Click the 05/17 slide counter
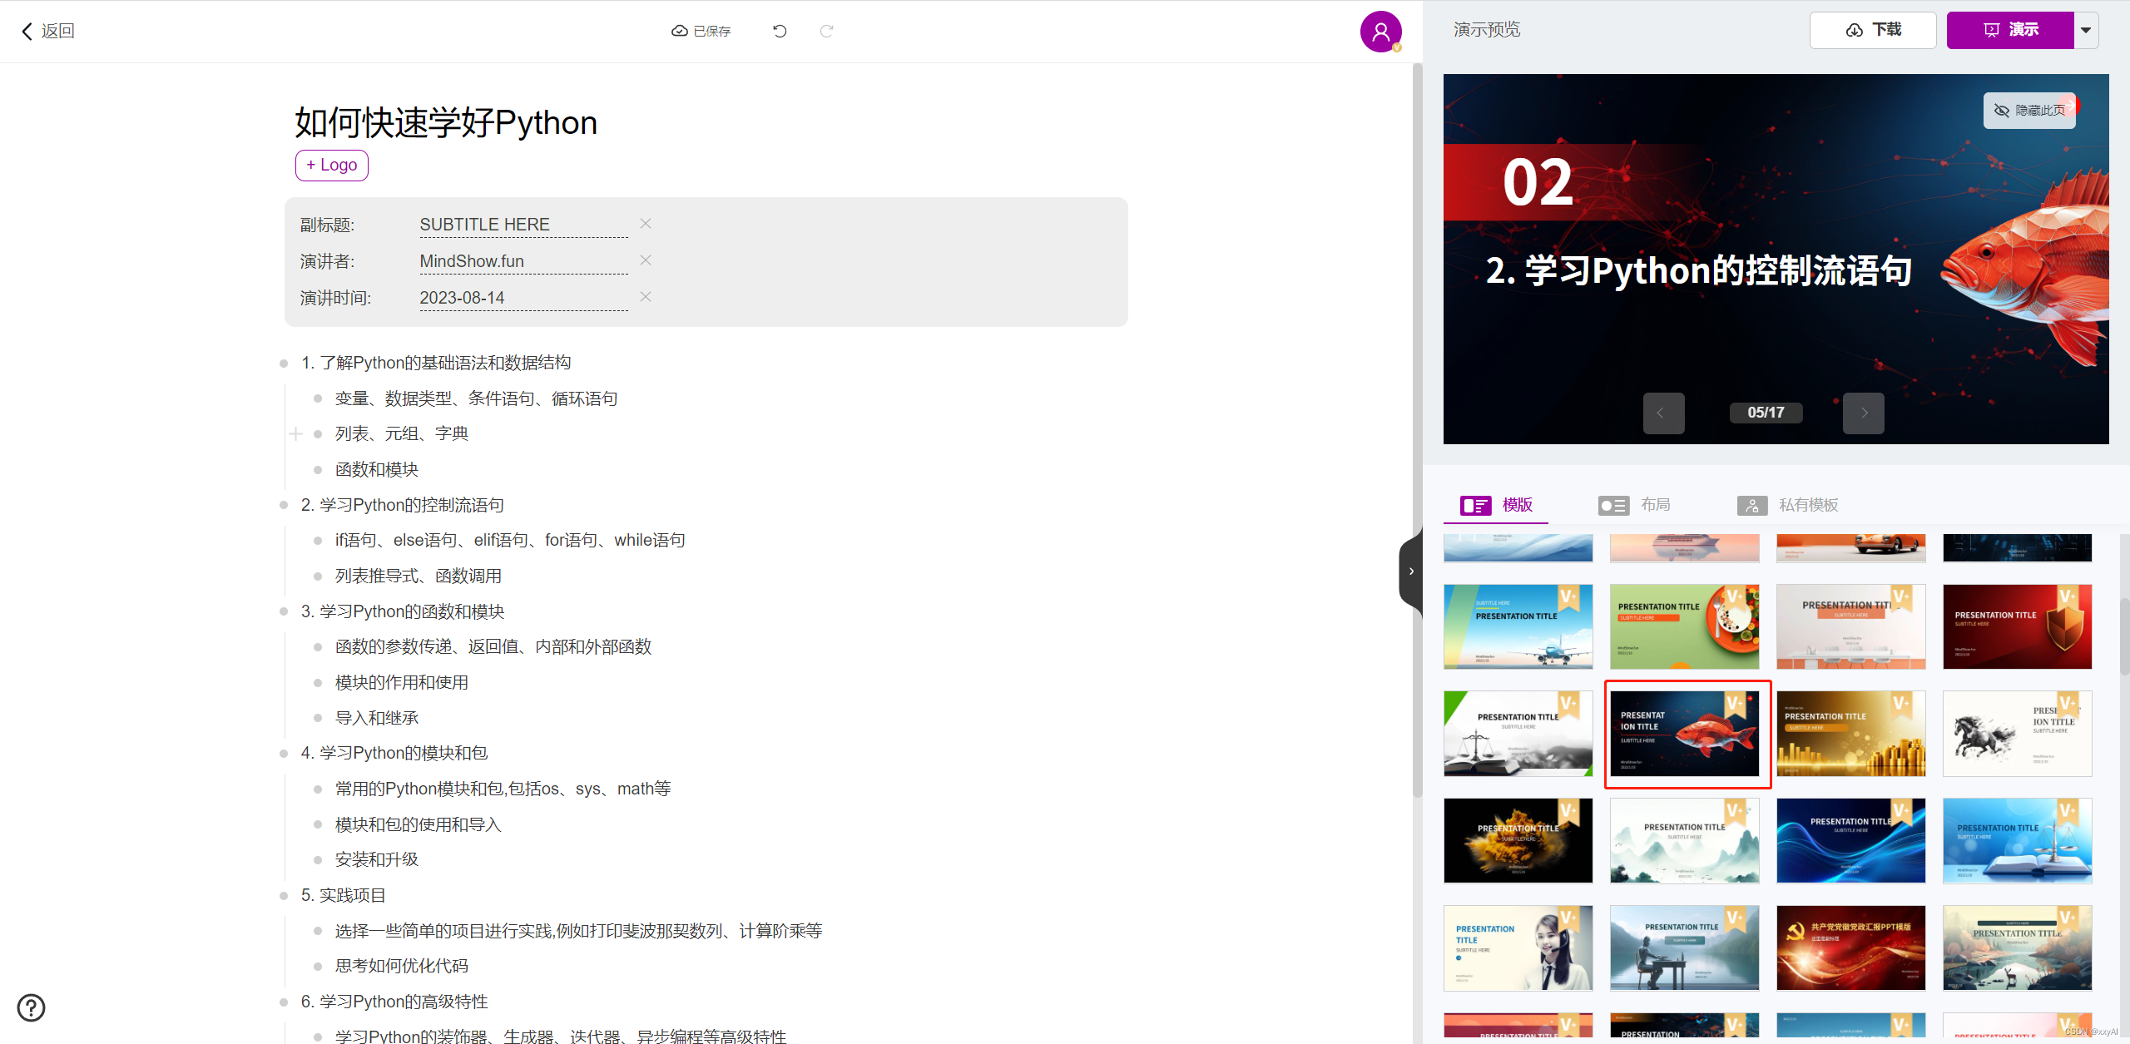Screen dimensions: 2130x1044 (x=1766, y=413)
